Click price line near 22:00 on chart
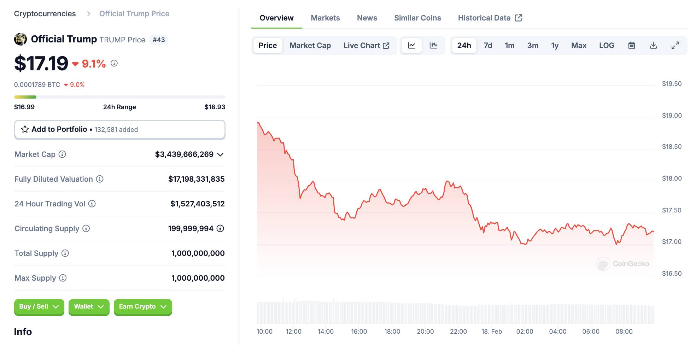 (x=458, y=186)
